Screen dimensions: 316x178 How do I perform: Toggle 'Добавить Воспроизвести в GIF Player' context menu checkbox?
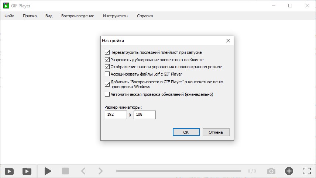point(107,84)
